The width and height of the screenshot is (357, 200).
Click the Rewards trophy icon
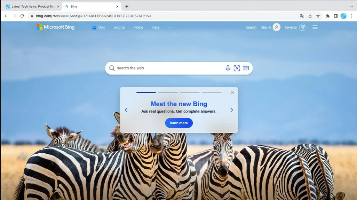pyautogui.click(x=303, y=28)
